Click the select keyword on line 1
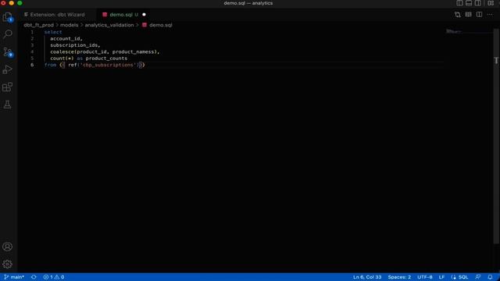Image resolution: width=500 pixels, height=281 pixels. (53, 32)
